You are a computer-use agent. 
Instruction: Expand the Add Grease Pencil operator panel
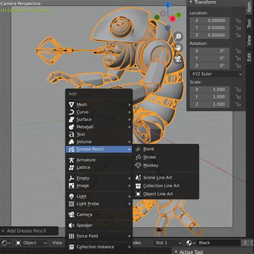(x=3, y=231)
